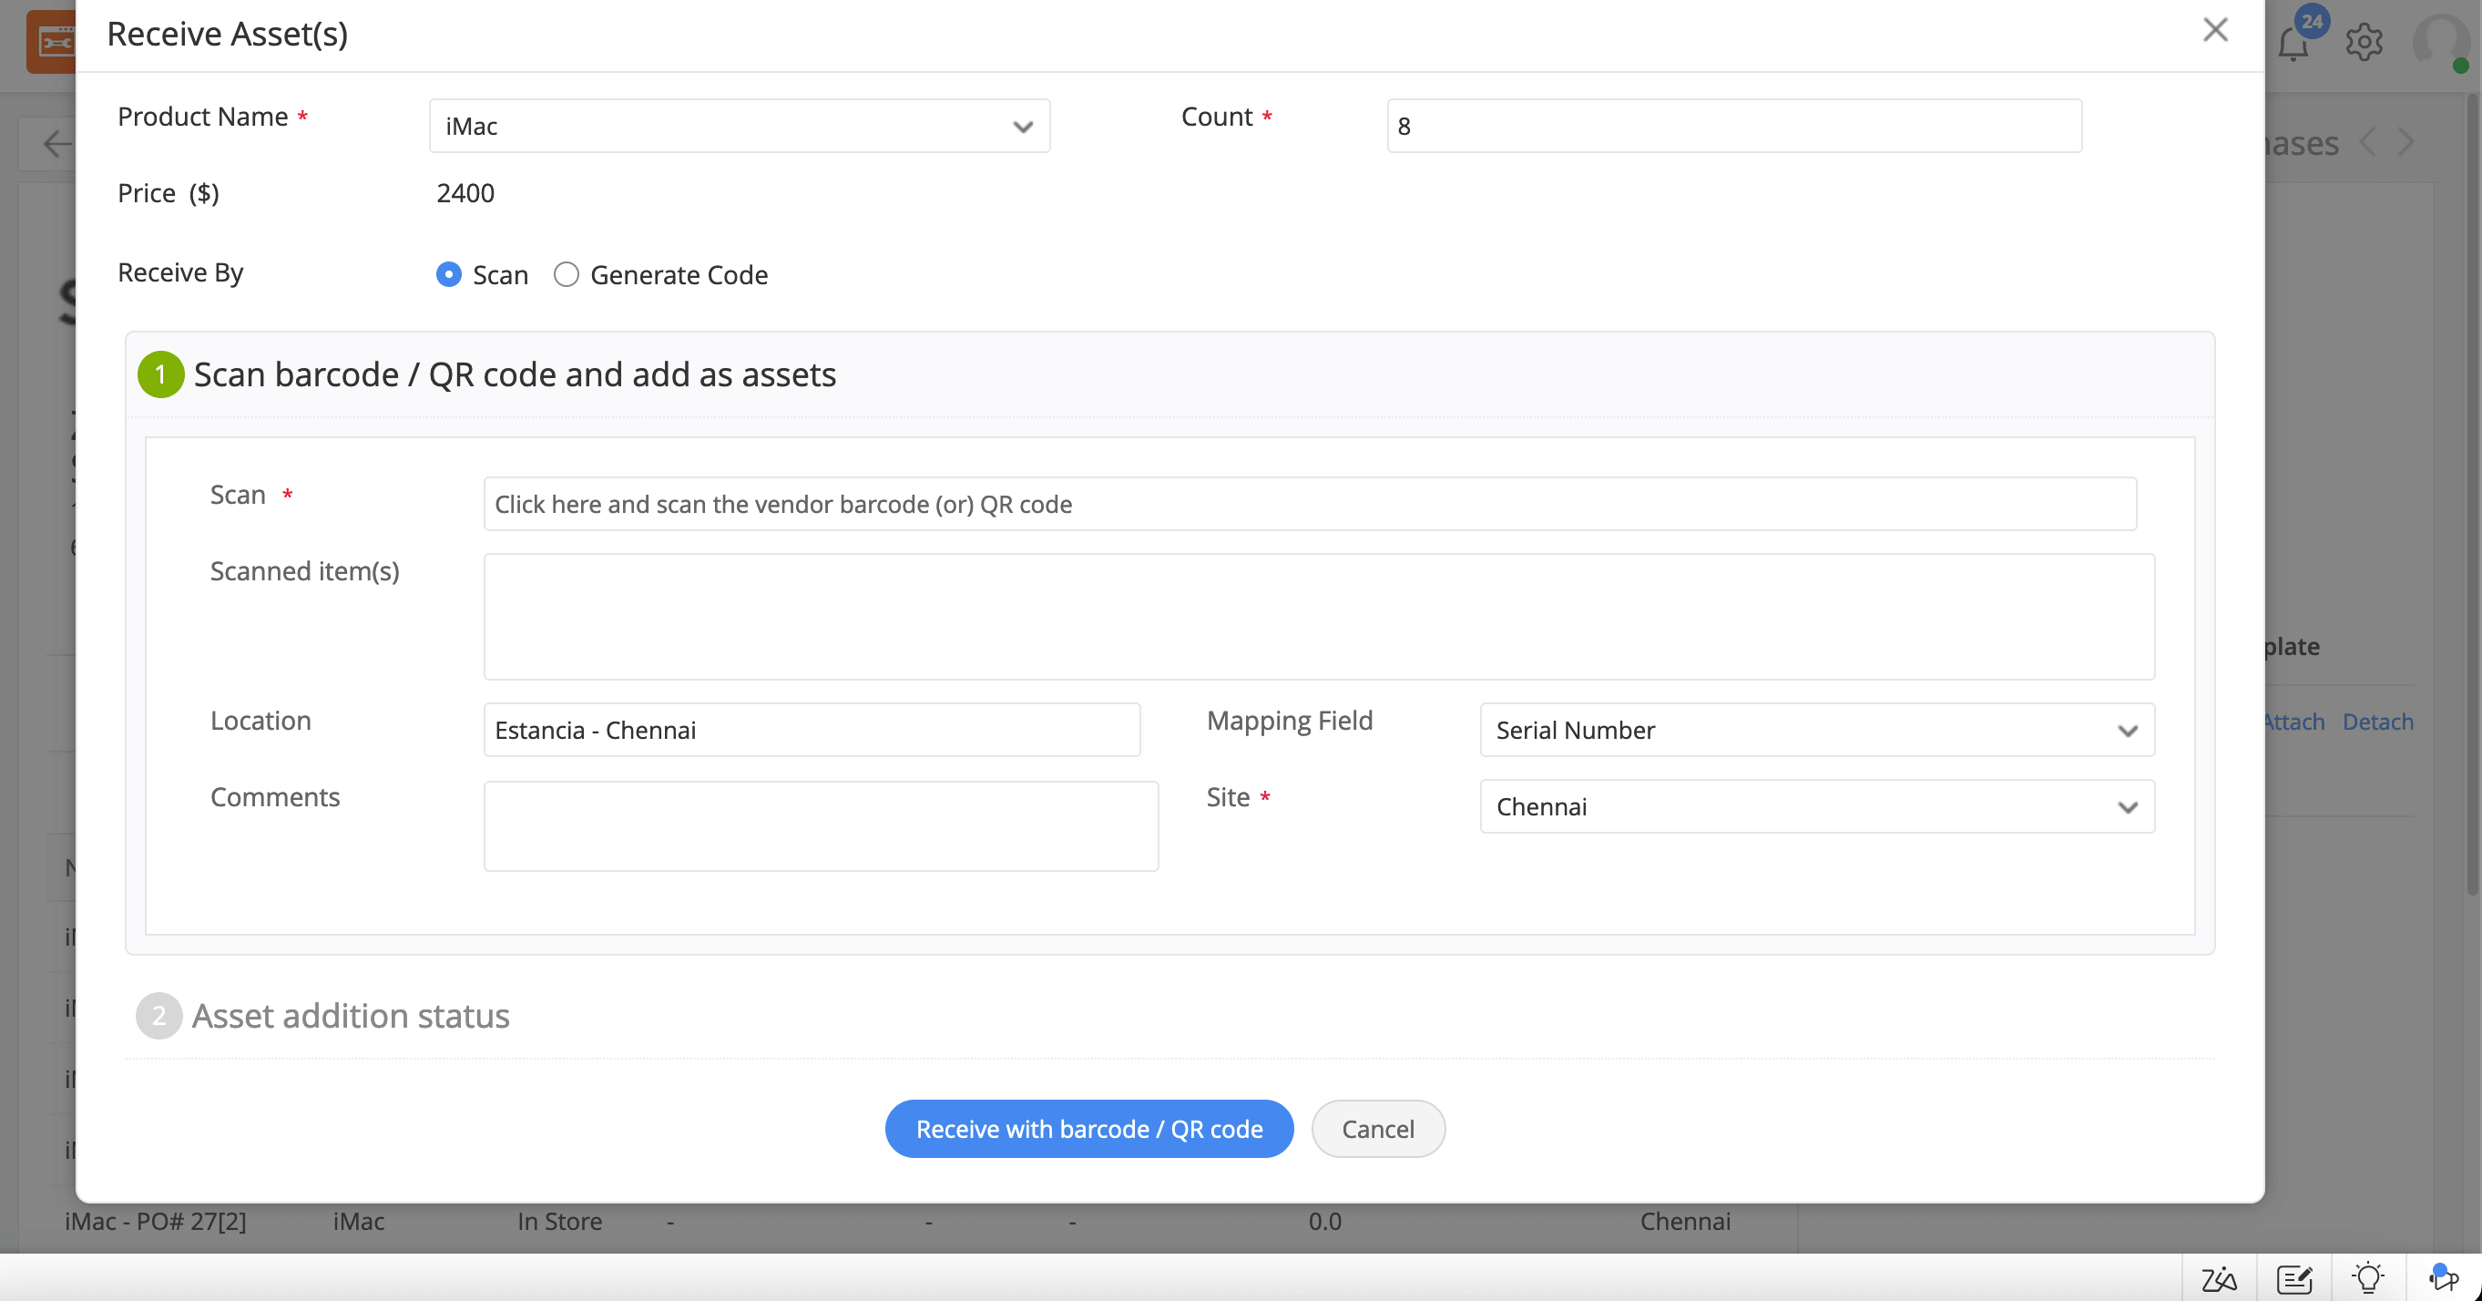2482x1301 pixels.
Task: Click the Comments text area
Action: click(x=820, y=826)
